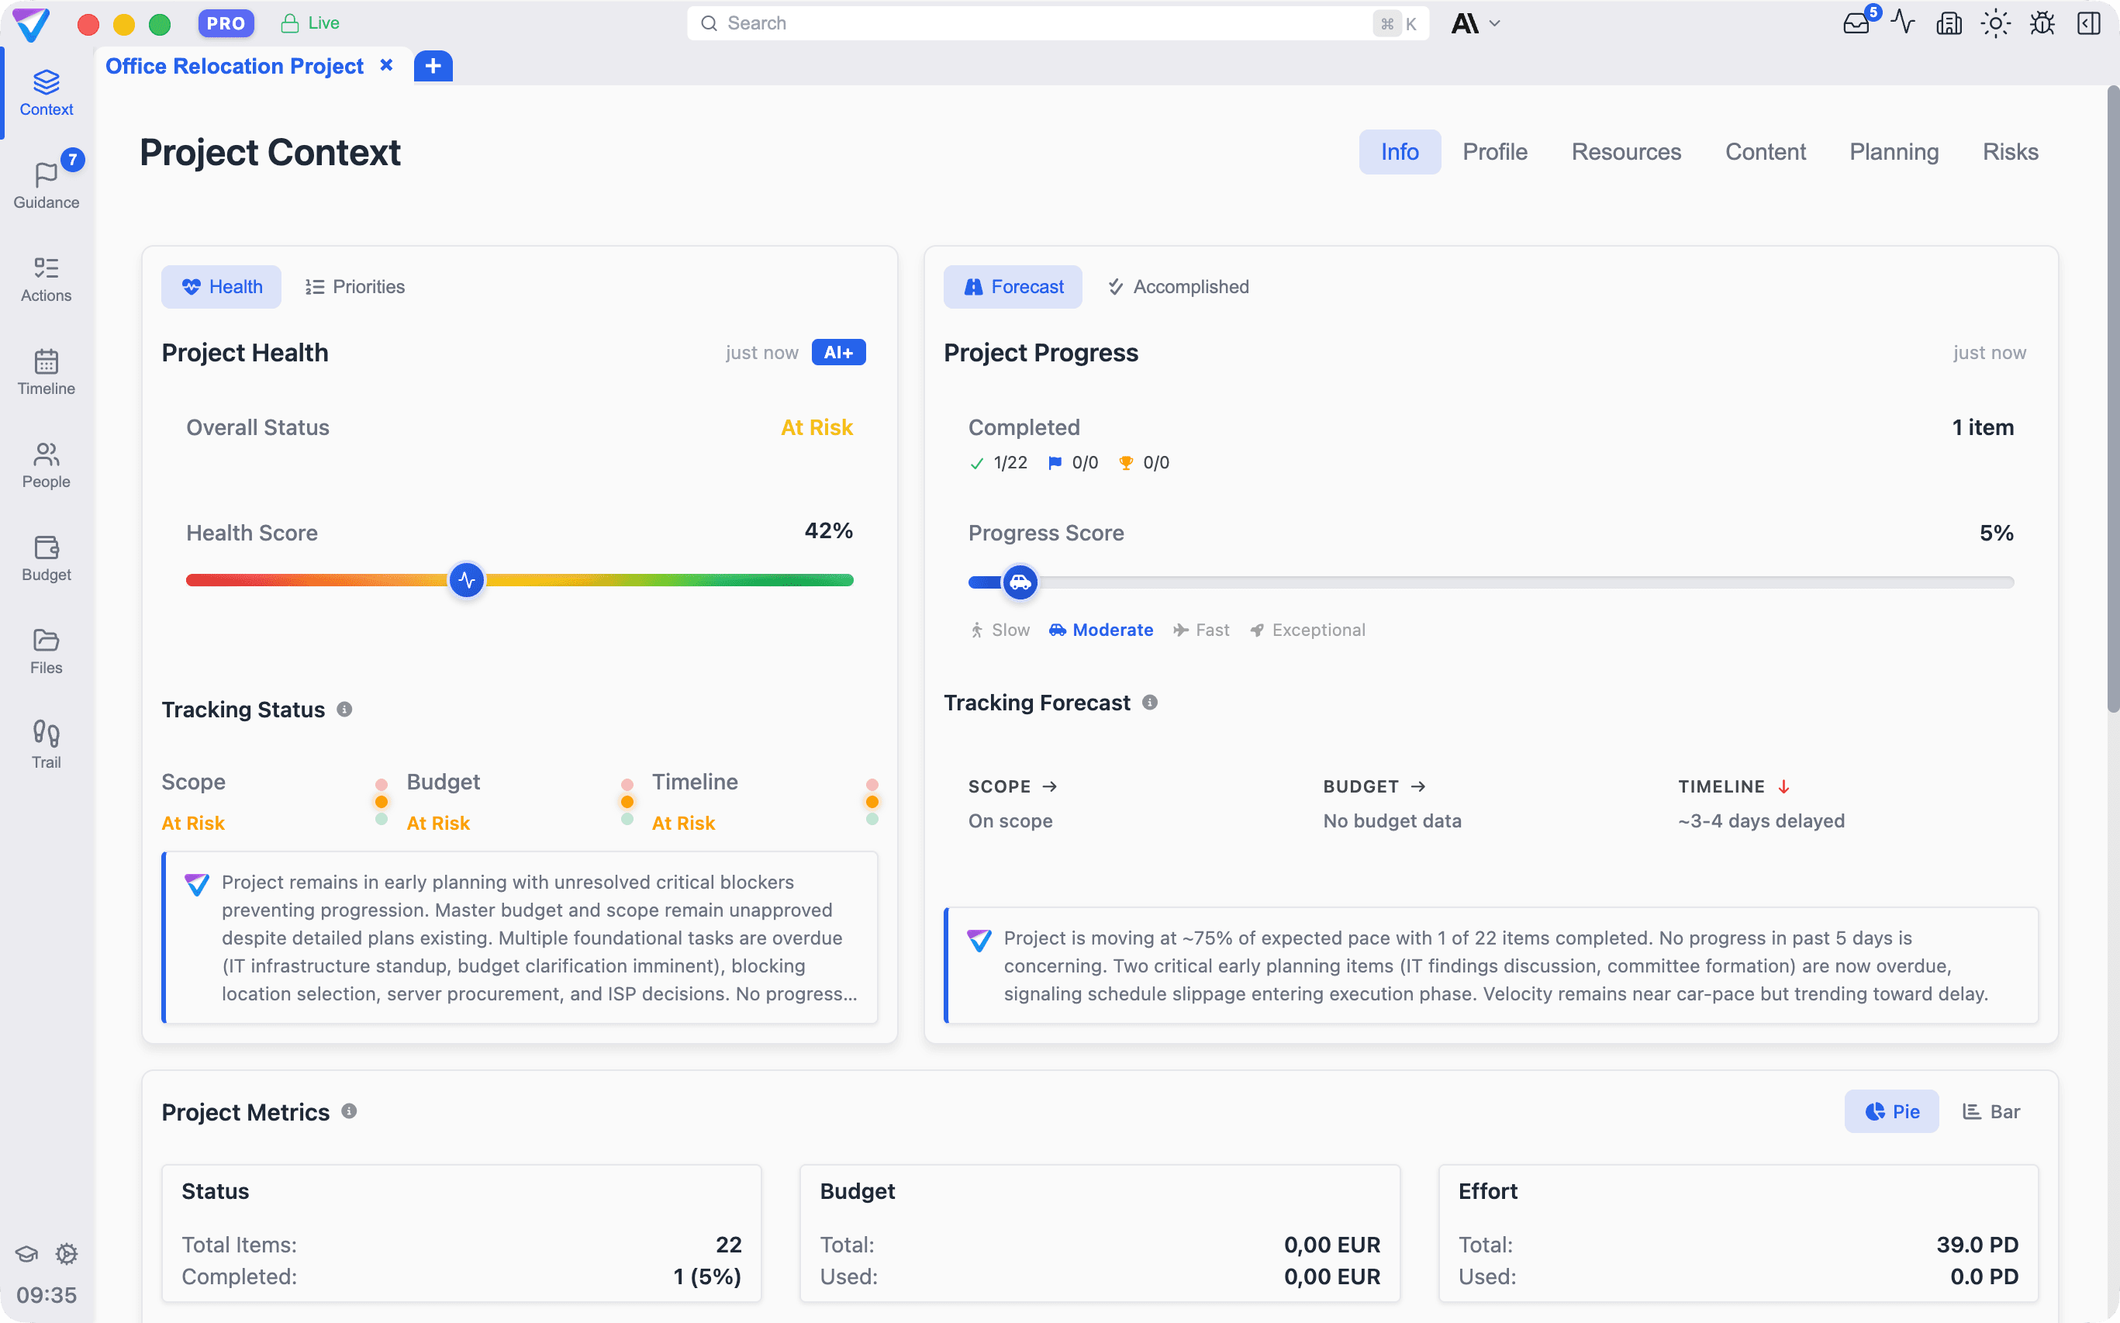Image resolution: width=2120 pixels, height=1323 pixels.
Task: Open the A\ language dropdown in the top bar
Action: tap(1475, 22)
